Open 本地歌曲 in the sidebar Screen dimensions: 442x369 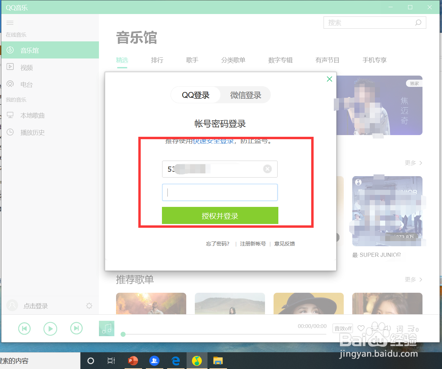coord(50,115)
